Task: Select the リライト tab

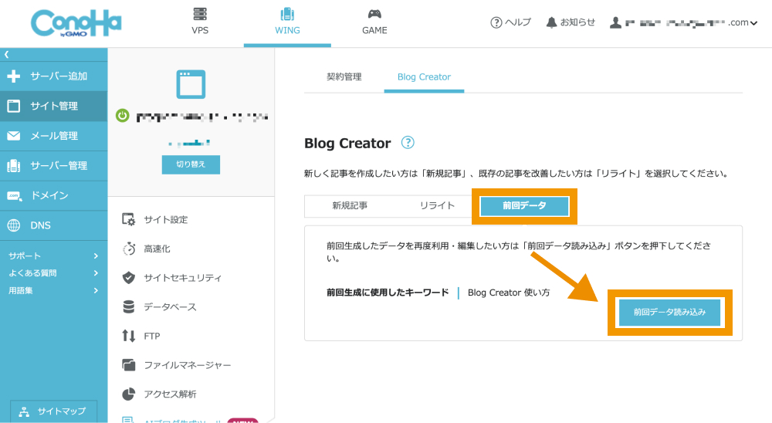Action: pos(437,206)
